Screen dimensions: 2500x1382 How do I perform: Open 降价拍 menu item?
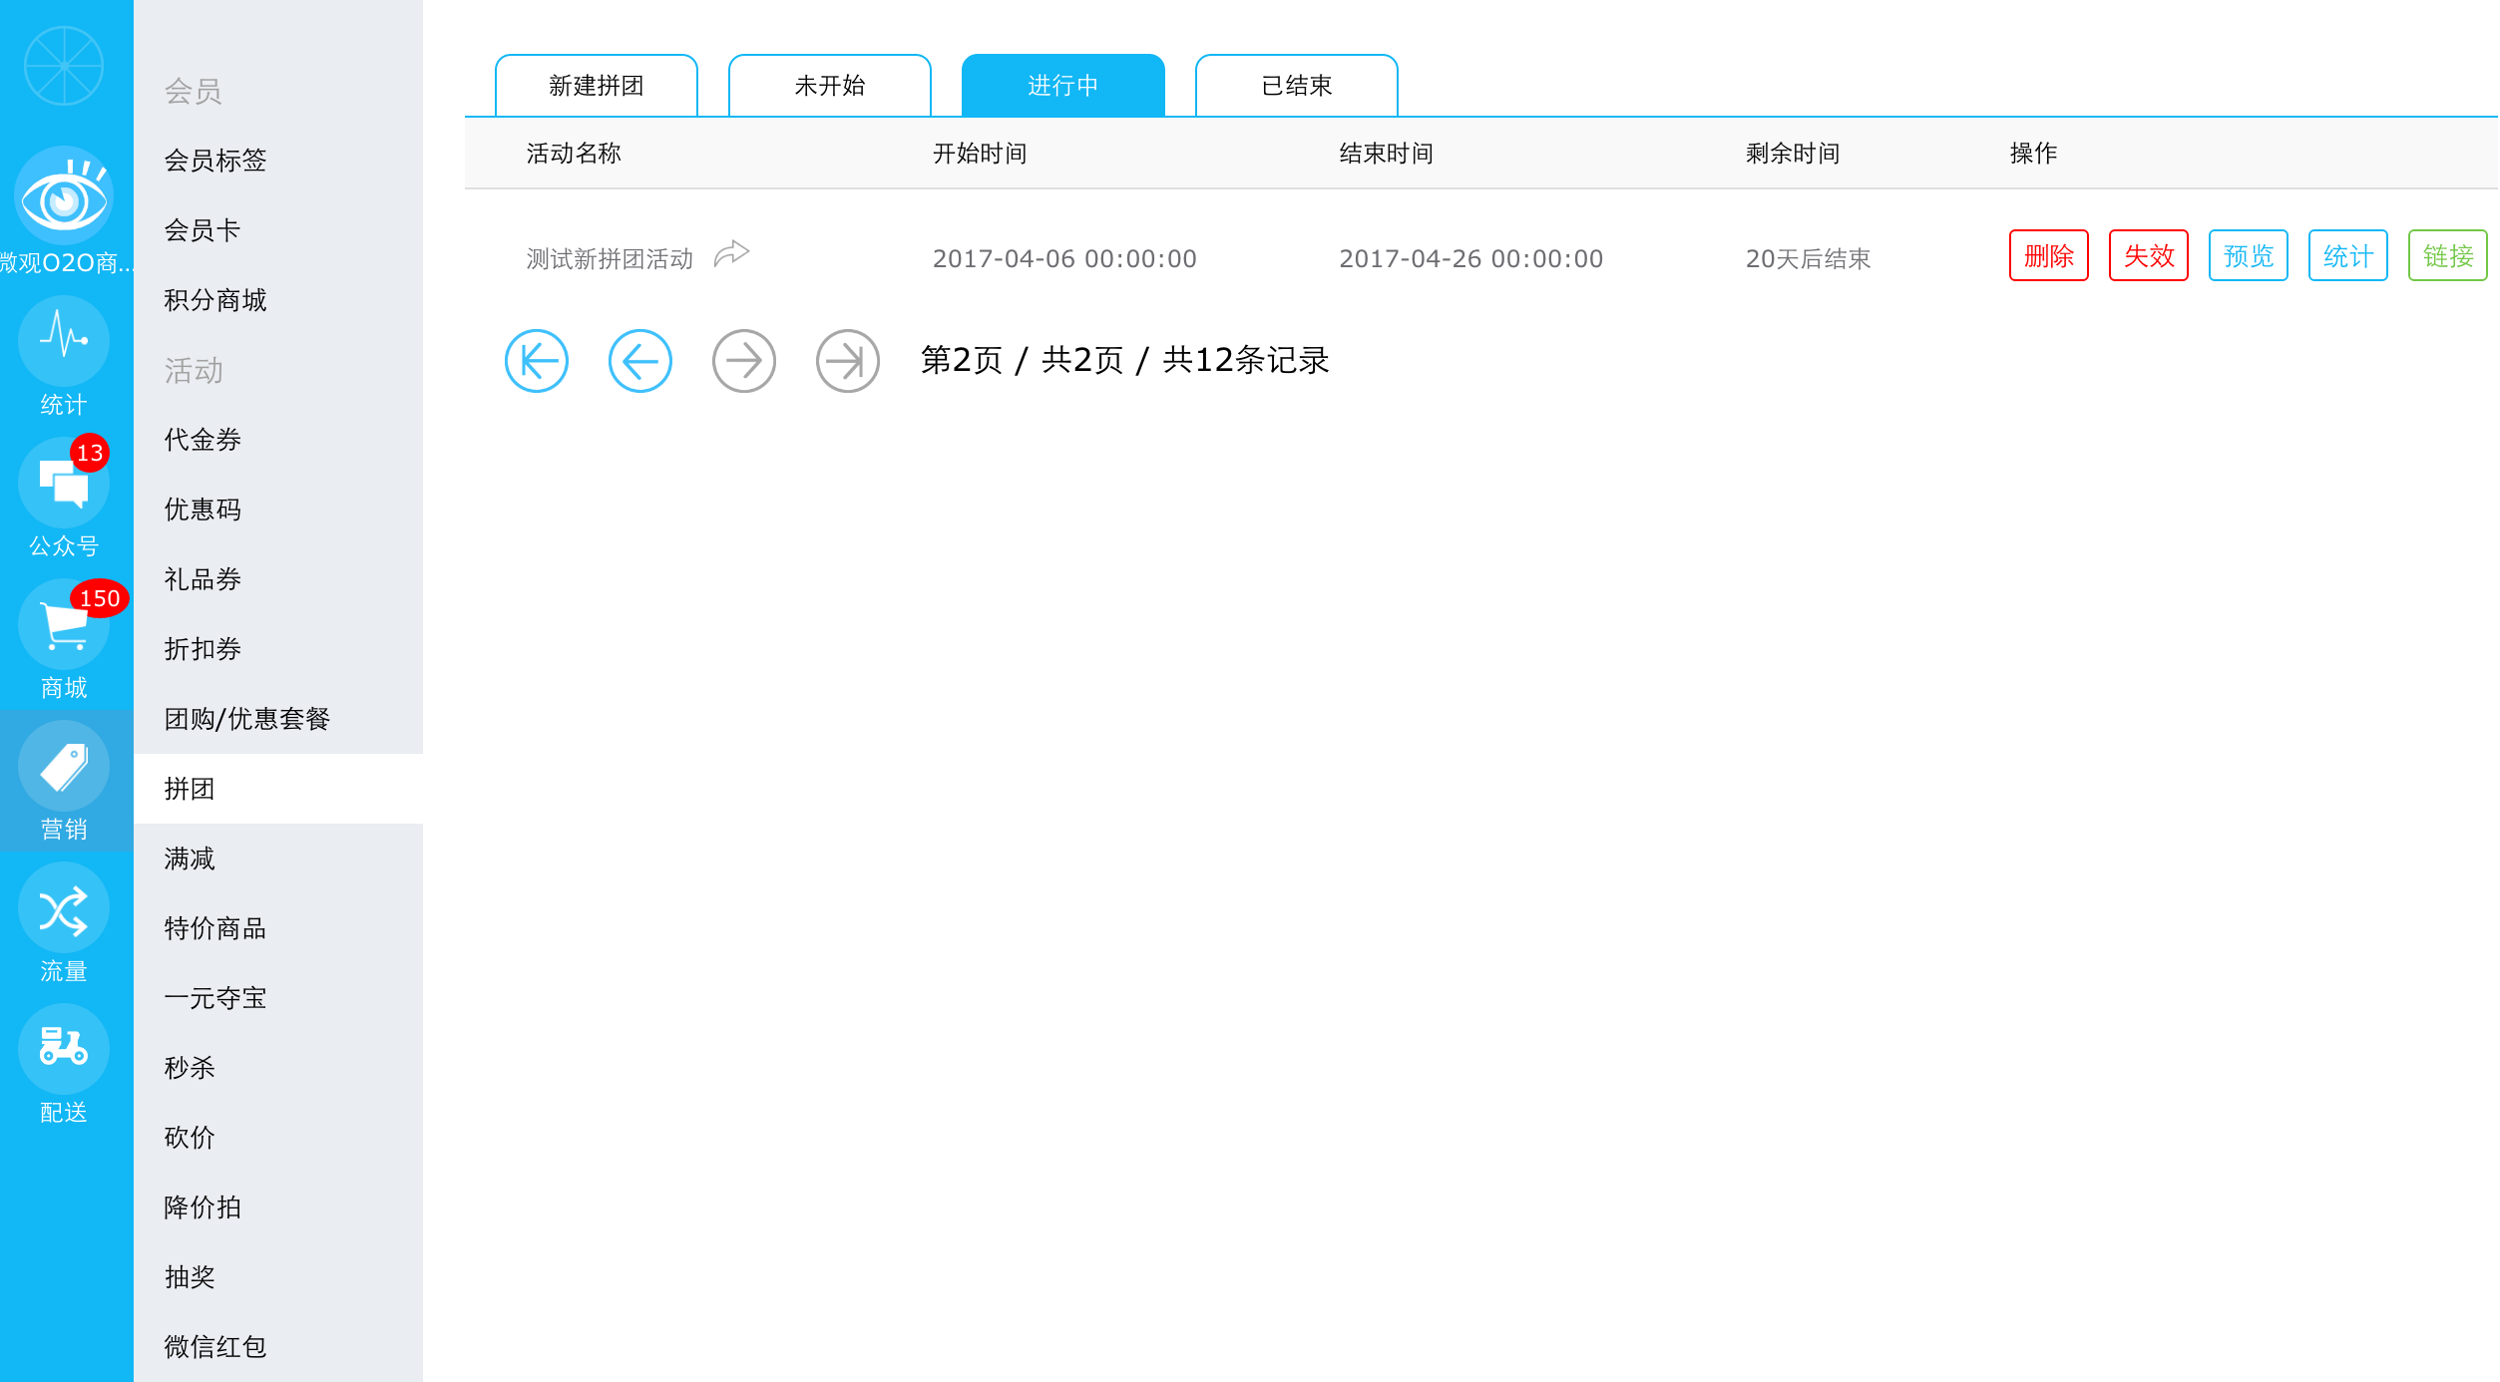(x=278, y=1208)
